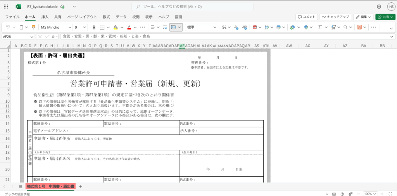Click the Excel logo icon
The image size is (397, 196).
18,7
